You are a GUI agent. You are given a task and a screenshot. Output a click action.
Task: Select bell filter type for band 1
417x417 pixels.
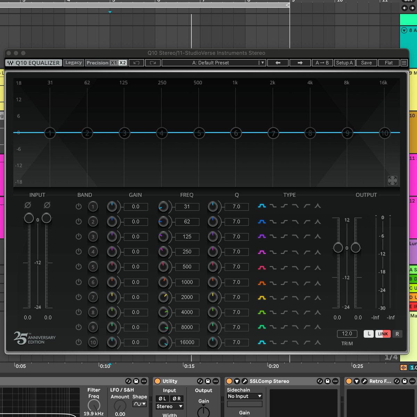tap(262, 206)
